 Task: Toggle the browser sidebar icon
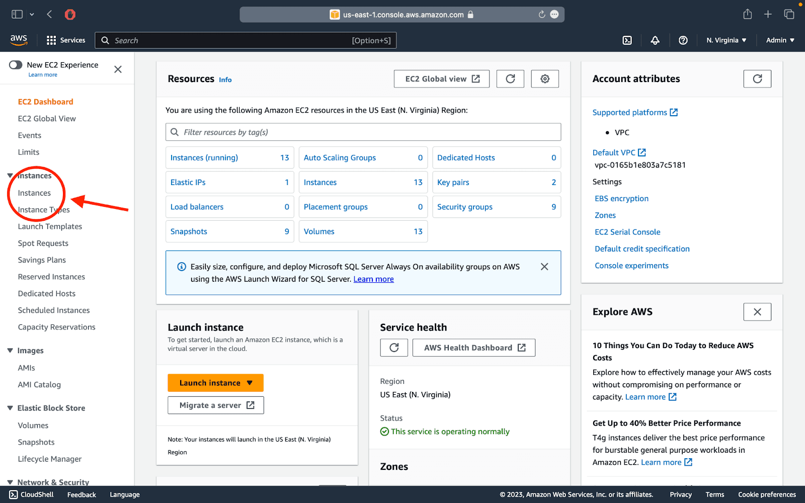pyautogui.click(x=17, y=15)
